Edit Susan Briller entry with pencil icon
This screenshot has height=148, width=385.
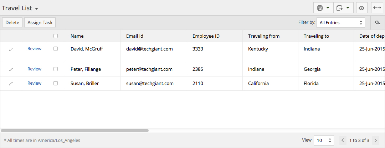11,84
